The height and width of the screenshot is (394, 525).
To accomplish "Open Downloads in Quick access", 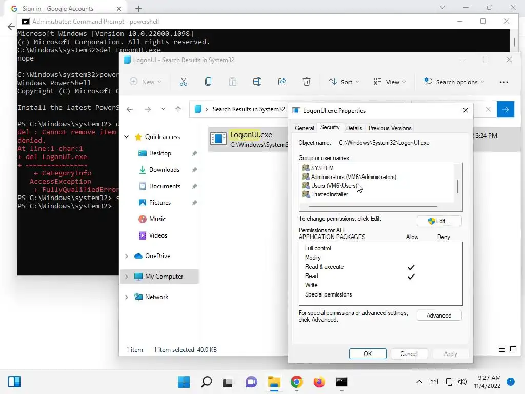I will click(164, 169).
